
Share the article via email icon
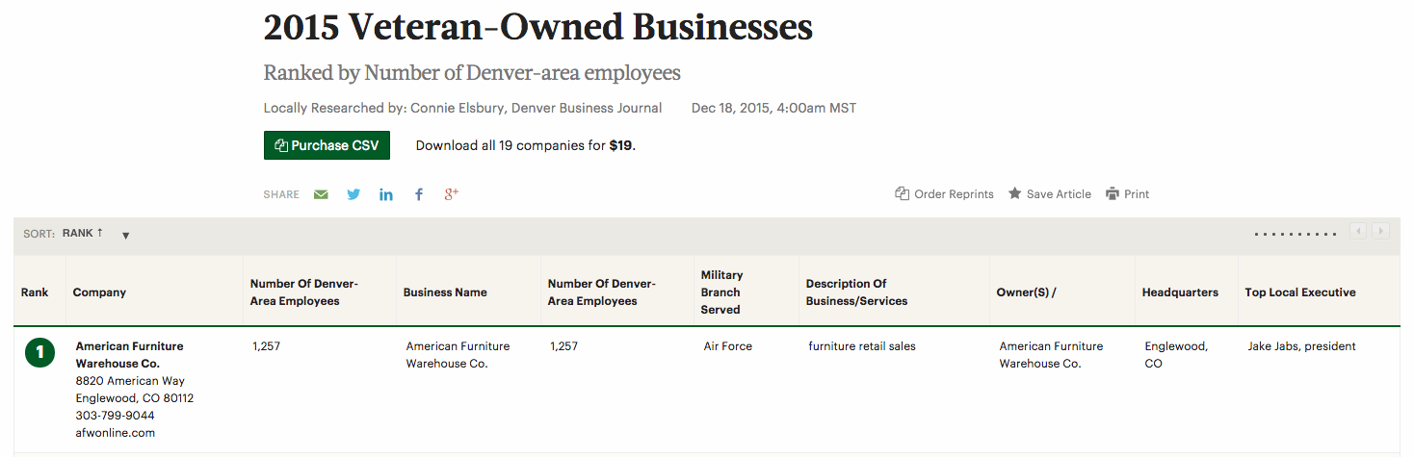click(x=321, y=194)
